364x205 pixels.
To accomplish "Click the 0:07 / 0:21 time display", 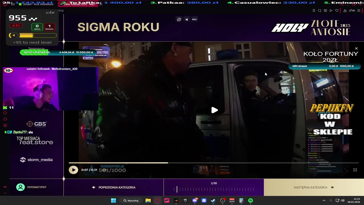I will point(89,170).
